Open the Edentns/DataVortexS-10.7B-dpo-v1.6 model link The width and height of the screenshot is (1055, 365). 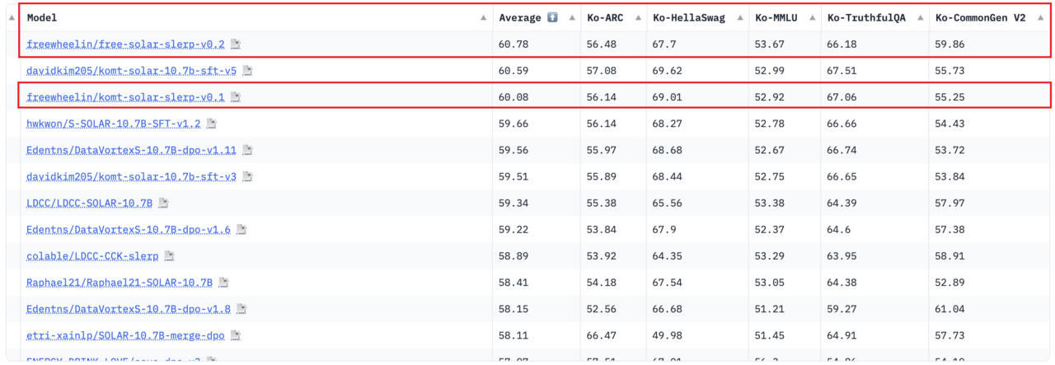(x=128, y=230)
